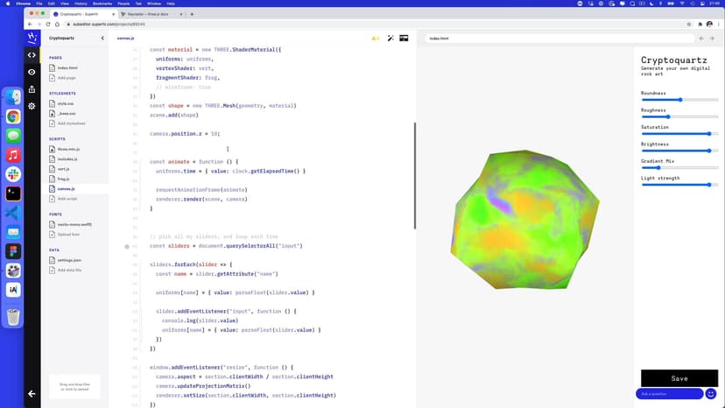Open project settings gear icon

32,106
